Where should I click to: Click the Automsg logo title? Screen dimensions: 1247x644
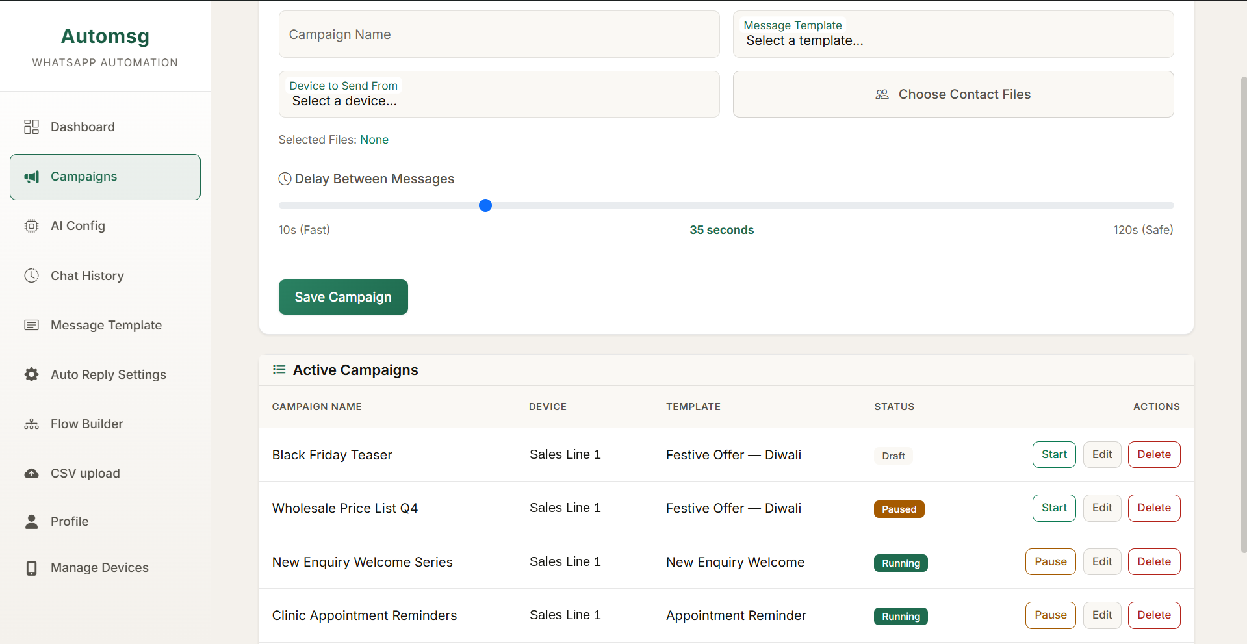pos(105,36)
